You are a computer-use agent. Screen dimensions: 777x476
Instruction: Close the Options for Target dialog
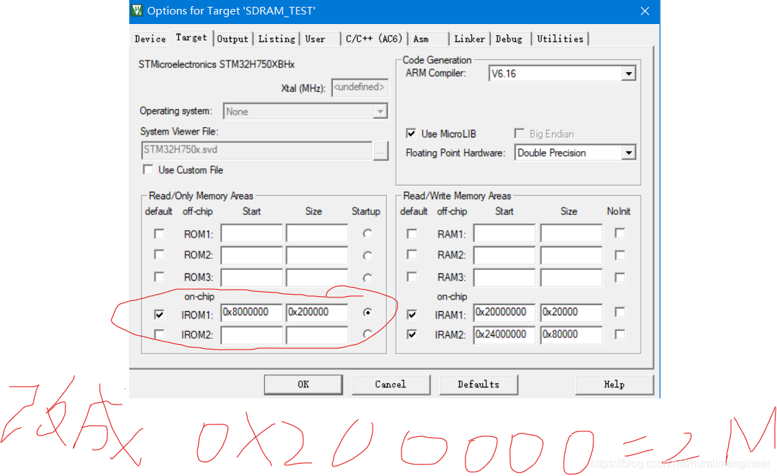pyautogui.click(x=645, y=11)
